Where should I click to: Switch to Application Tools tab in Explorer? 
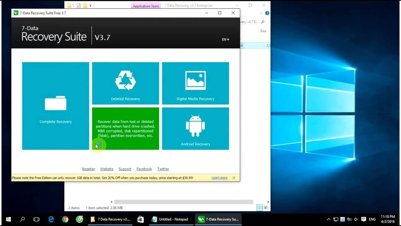pyautogui.click(x=146, y=6)
